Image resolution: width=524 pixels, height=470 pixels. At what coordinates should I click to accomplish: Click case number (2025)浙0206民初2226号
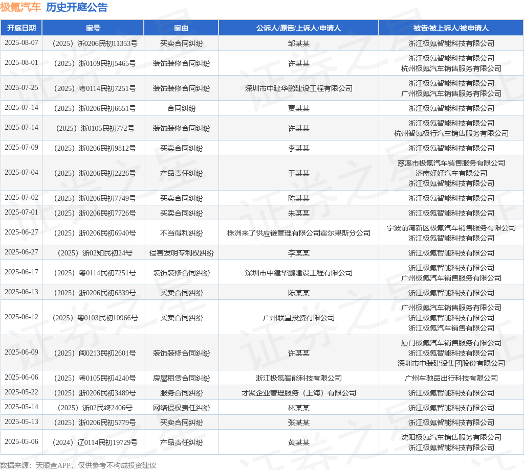click(x=95, y=174)
